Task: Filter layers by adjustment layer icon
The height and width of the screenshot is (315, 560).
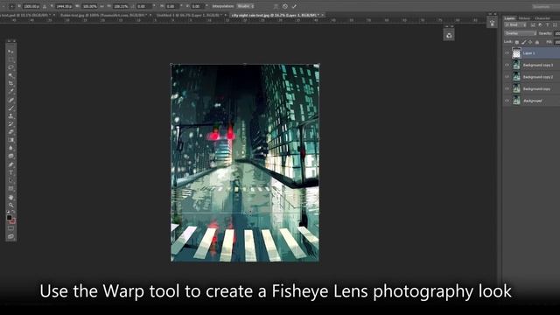Action: [540, 25]
